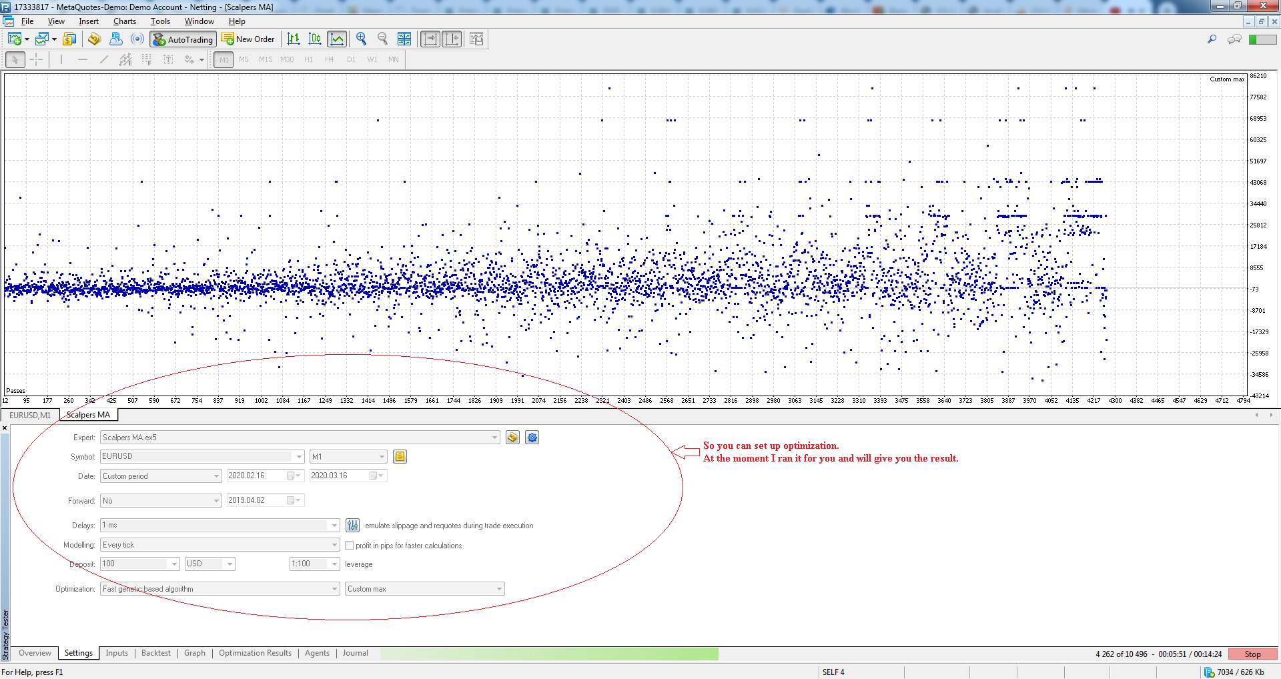Open Expert settings gear button
1281x679 pixels.
(532, 438)
